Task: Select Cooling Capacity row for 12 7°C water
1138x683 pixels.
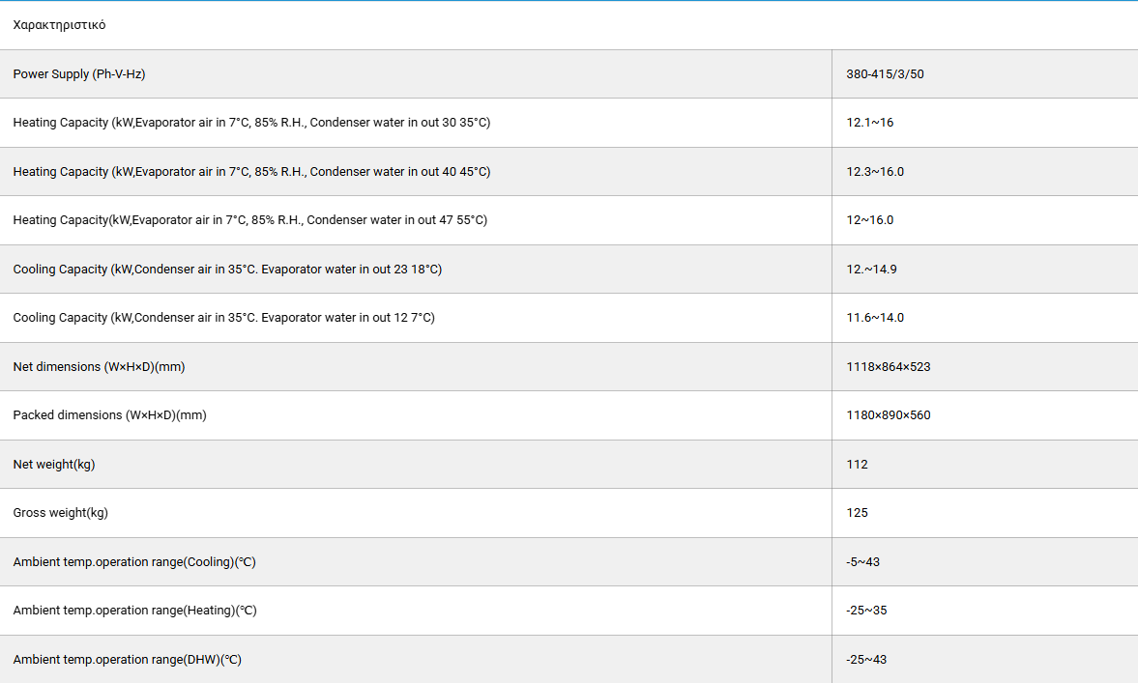Action: [223, 318]
